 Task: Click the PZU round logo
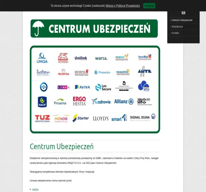44,87
